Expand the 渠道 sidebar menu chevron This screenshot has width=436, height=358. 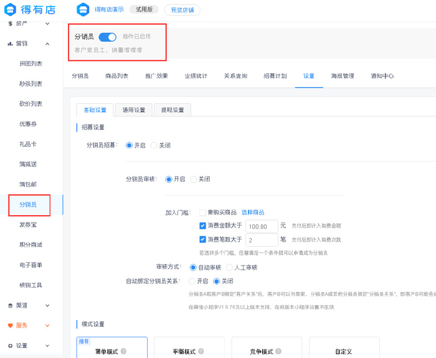47,305
